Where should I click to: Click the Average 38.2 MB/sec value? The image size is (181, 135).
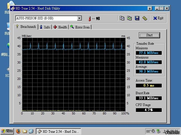pos(149,71)
